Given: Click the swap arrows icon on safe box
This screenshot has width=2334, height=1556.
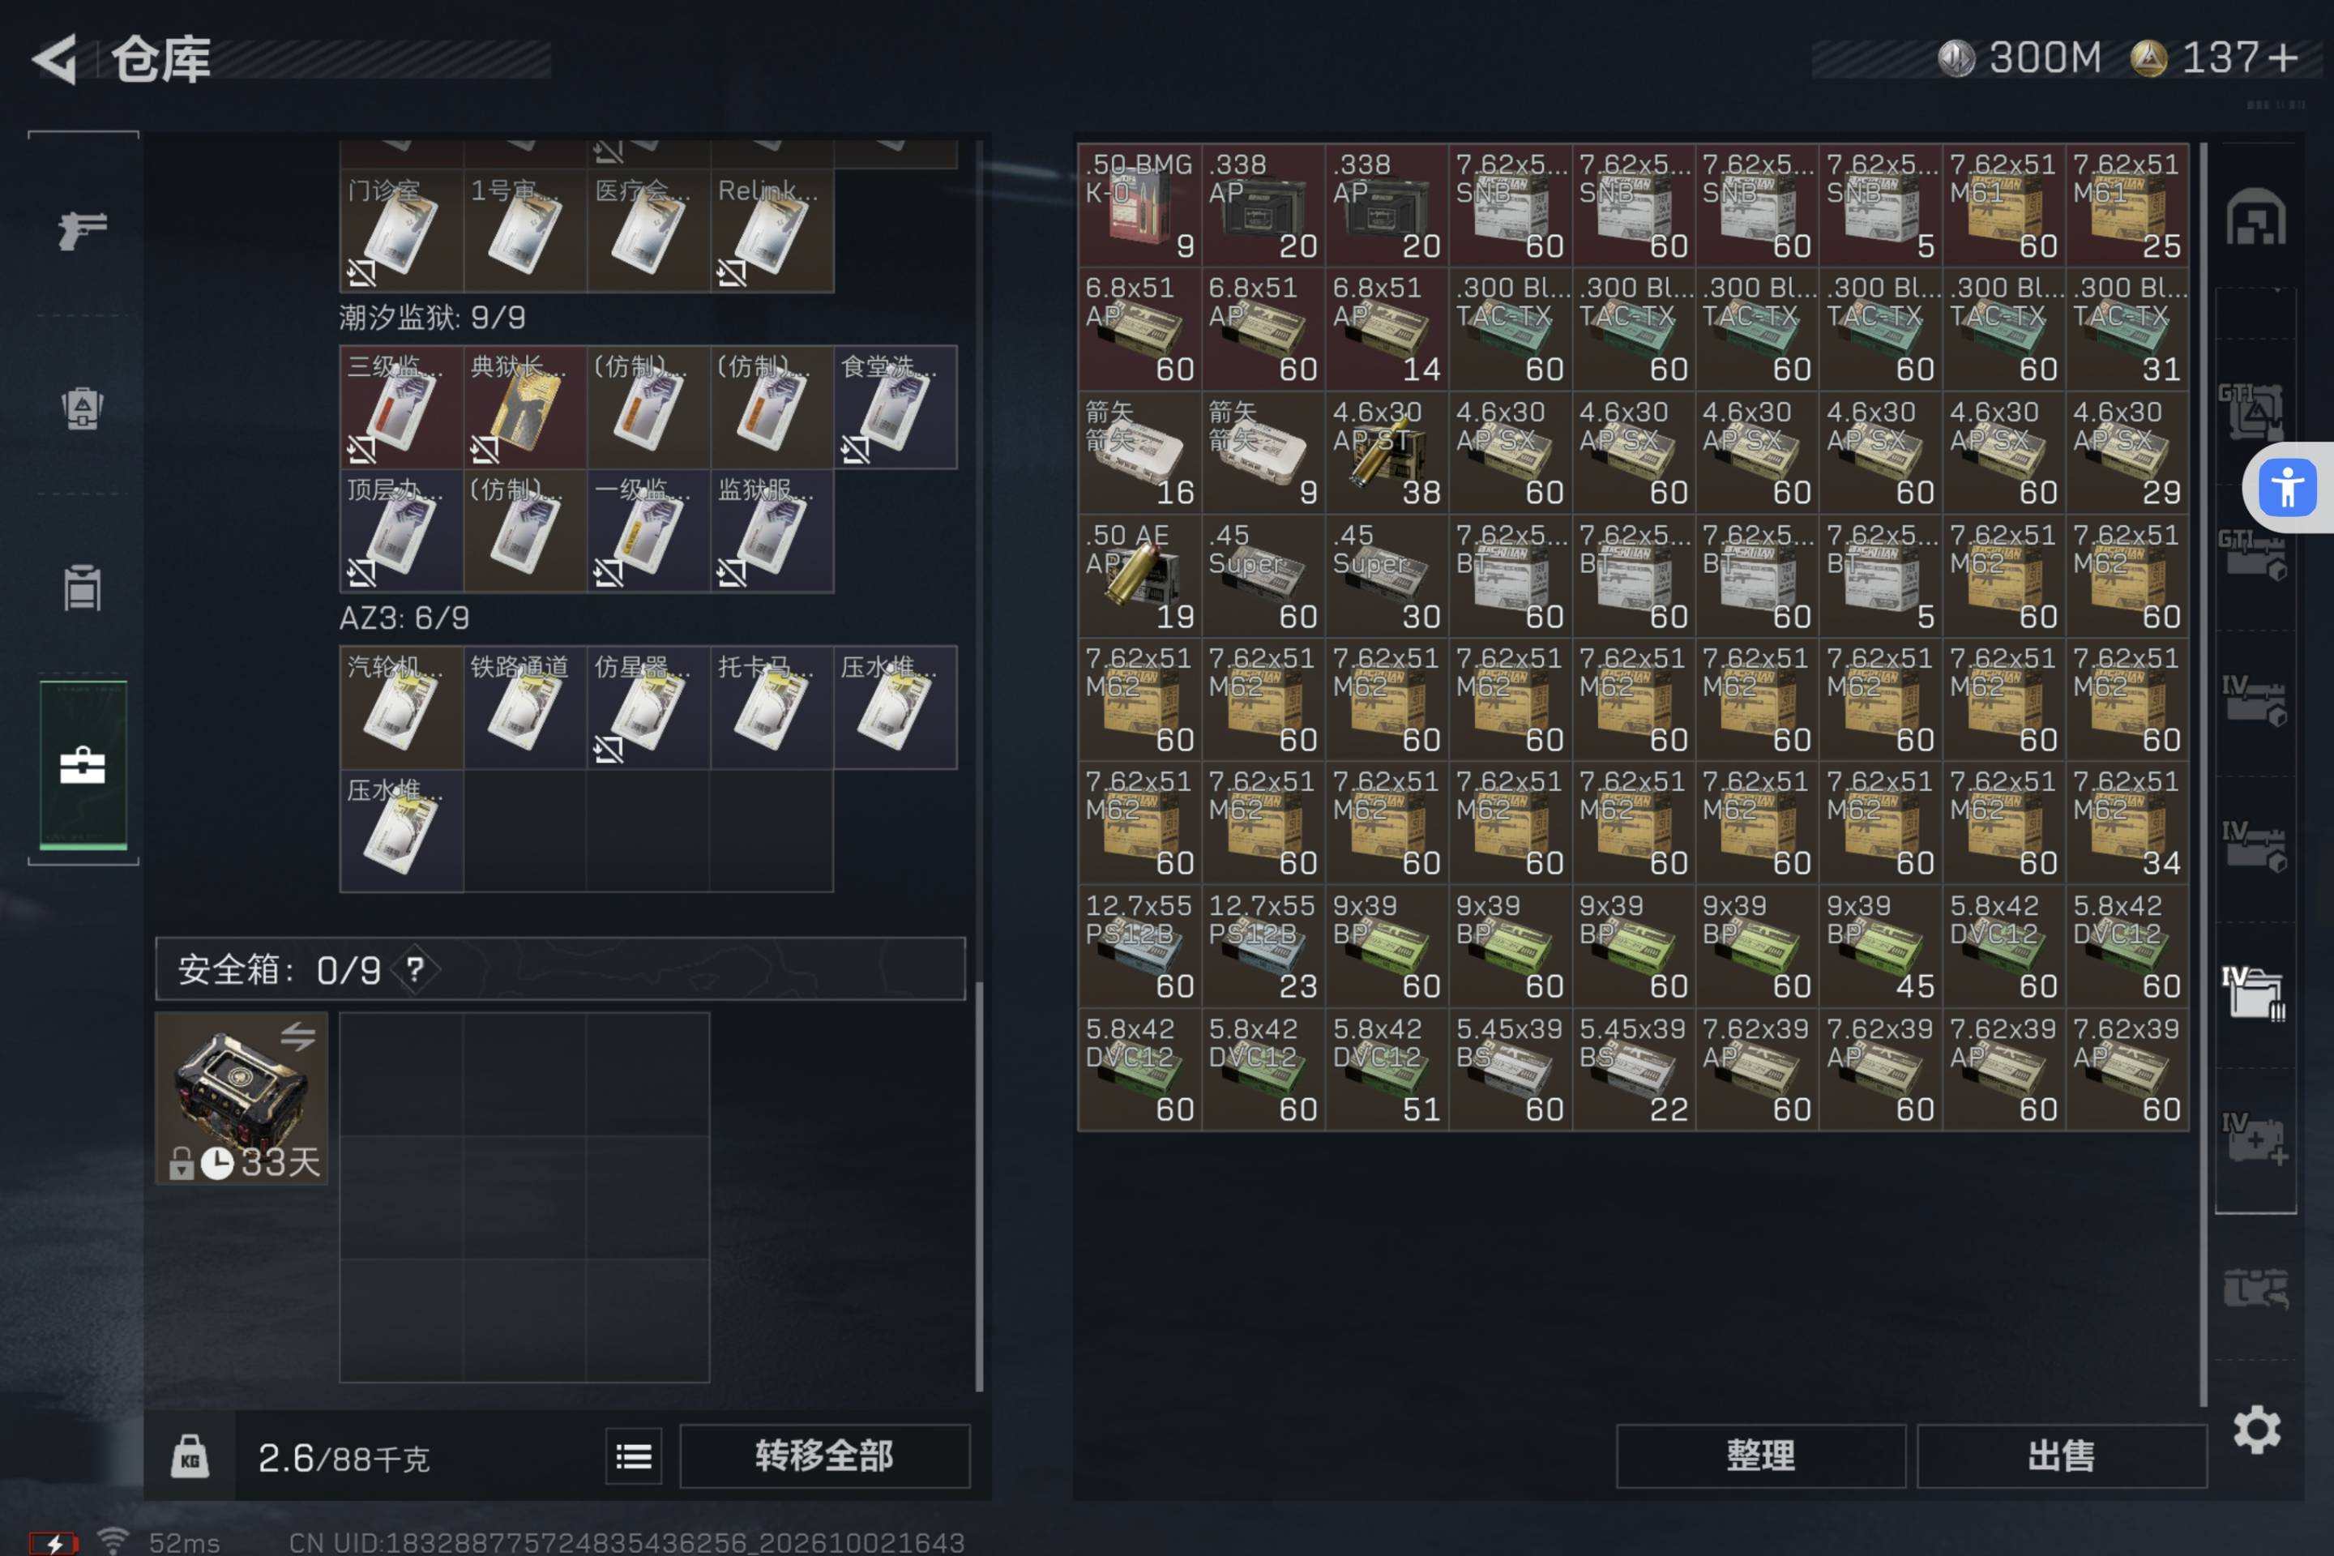Looking at the screenshot, I should [297, 1037].
